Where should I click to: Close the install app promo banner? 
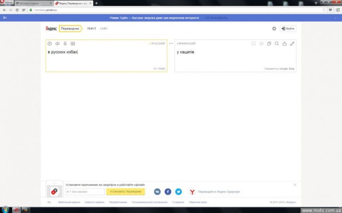(x=295, y=185)
